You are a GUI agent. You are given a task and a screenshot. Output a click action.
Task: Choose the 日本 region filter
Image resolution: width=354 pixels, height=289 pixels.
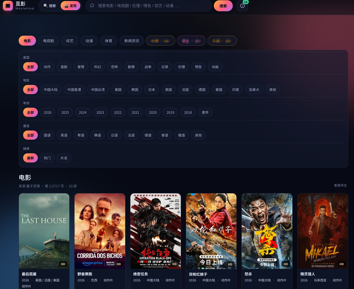152,90
